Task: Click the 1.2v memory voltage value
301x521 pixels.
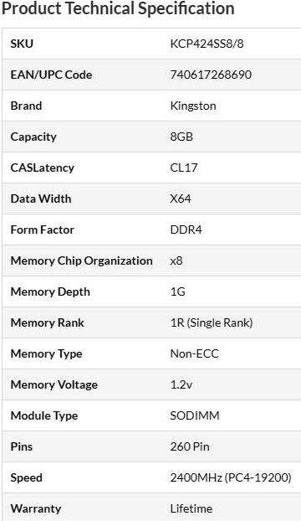Action: click(x=181, y=384)
